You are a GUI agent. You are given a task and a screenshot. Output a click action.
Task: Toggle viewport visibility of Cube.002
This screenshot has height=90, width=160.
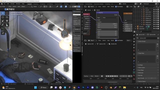tap(156, 29)
